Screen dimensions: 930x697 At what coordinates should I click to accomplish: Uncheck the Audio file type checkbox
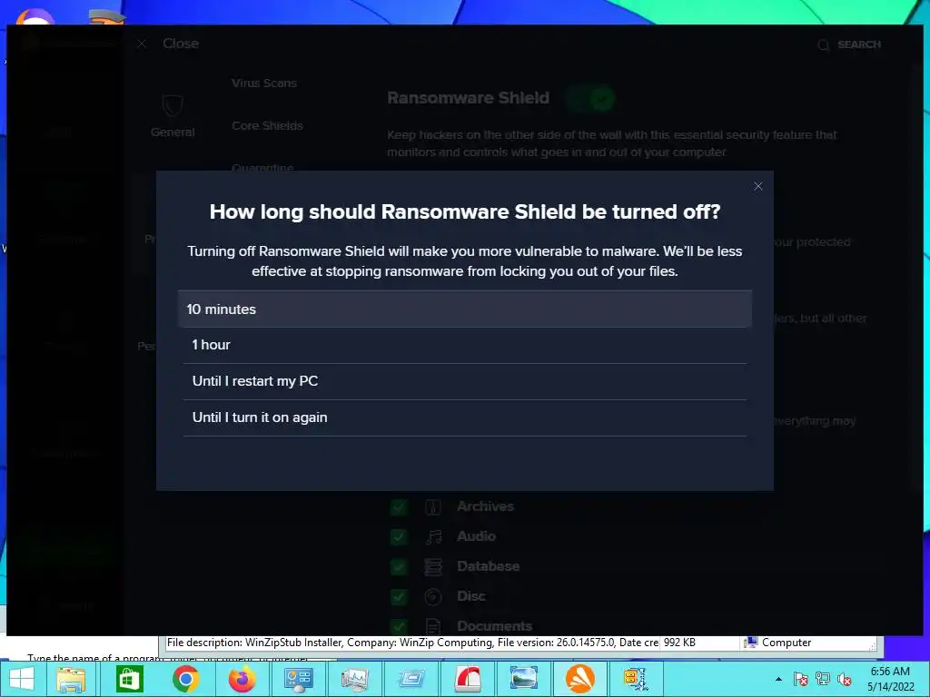pyautogui.click(x=400, y=537)
